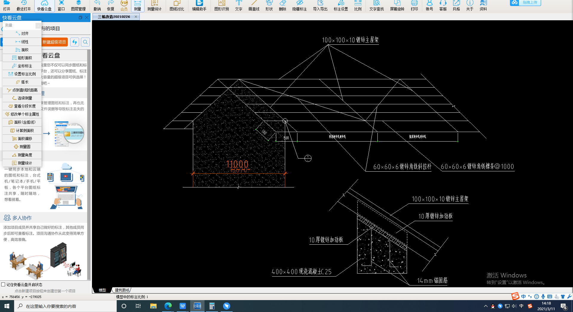Viewport: 573px width, 312px height.
Task: Click 屏幕旋转 screen rotate icon
Action: 397,6
